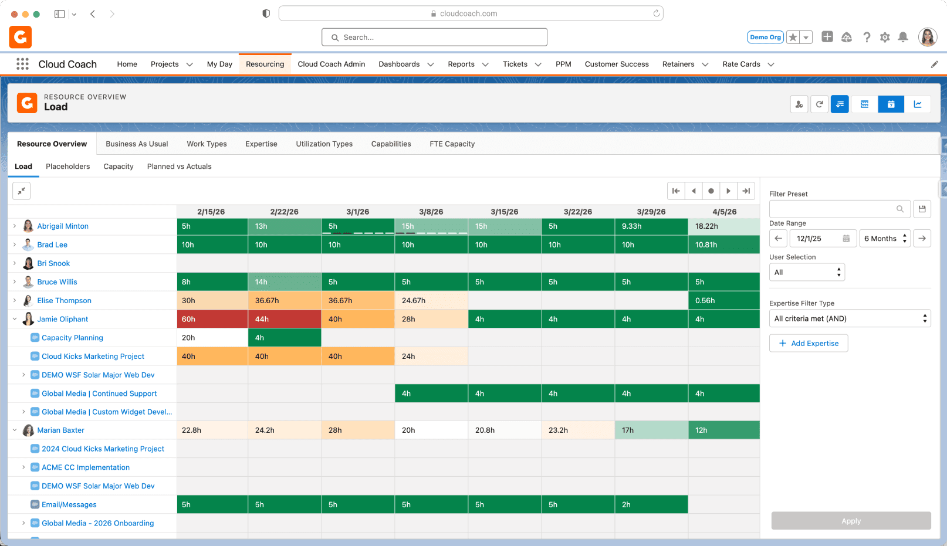This screenshot has height=546, width=947.
Task: Open the FTE Capacity tab
Action: coord(452,144)
